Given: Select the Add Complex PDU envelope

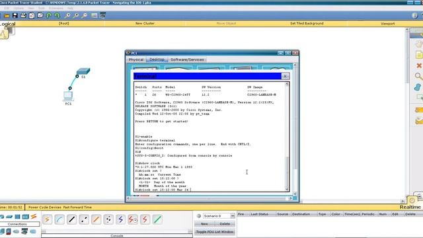Looking at the screenshot, I should (418, 120).
